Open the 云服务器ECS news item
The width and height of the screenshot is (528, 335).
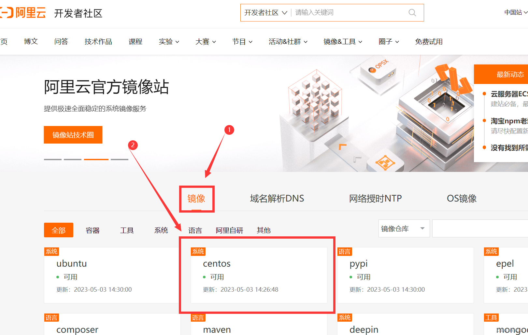pos(509,94)
